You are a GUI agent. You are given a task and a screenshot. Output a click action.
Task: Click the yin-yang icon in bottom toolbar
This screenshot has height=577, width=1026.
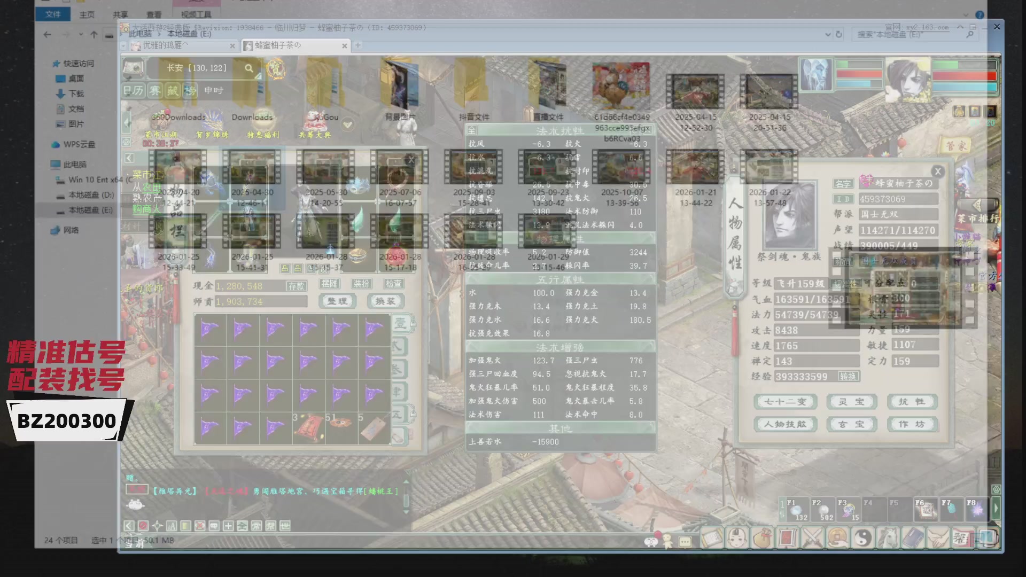pos(862,537)
